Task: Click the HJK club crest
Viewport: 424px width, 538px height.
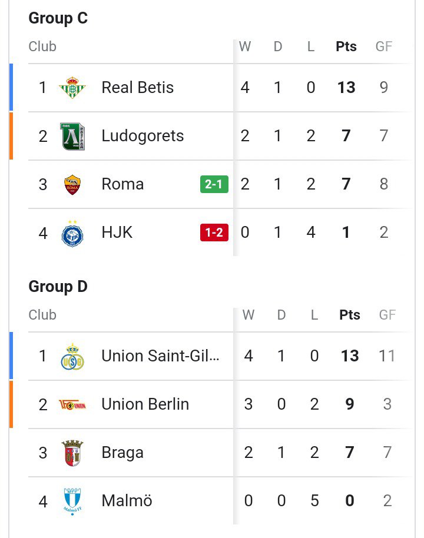Action: pos(72,233)
